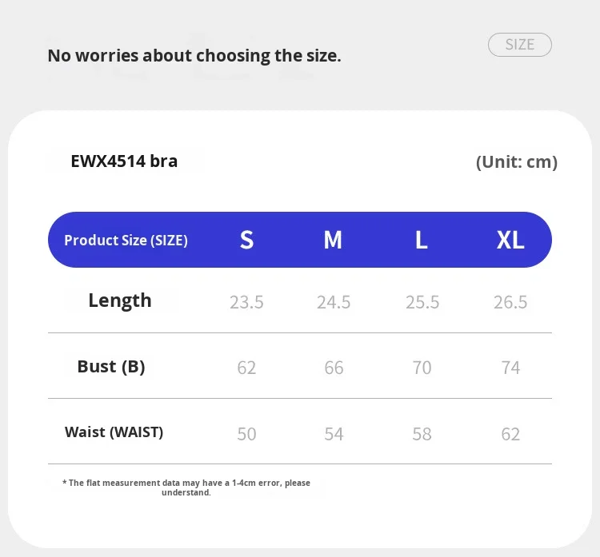600x557 pixels.
Task: Click the SIZE pill button
Action: [x=519, y=45]
